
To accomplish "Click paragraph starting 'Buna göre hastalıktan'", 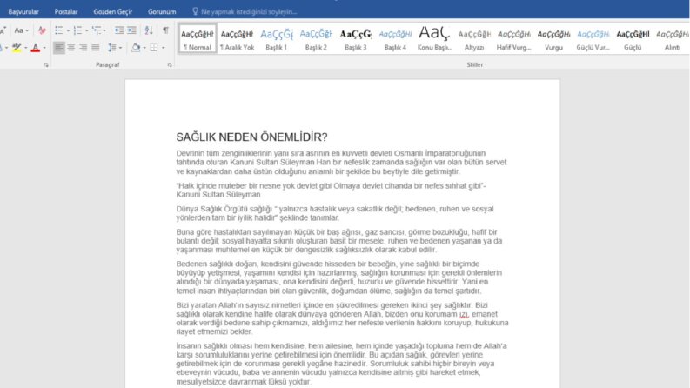I will (x=339, y=241).
